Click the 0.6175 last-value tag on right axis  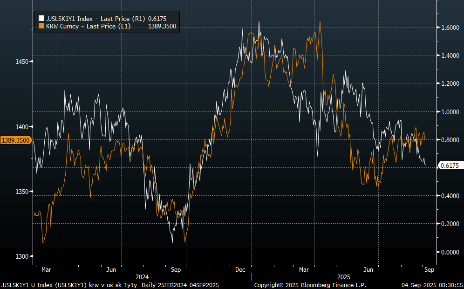[450, 165]
